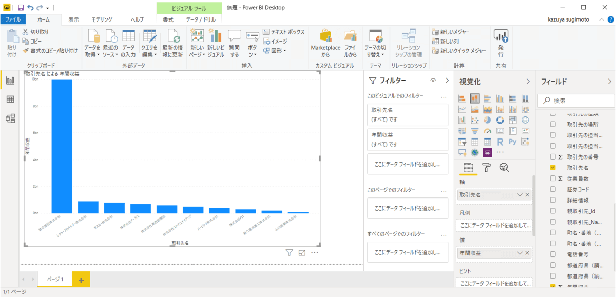
Task: Add a new page with the plus tab
Action: pyautogui.click(x=81, y=280)
